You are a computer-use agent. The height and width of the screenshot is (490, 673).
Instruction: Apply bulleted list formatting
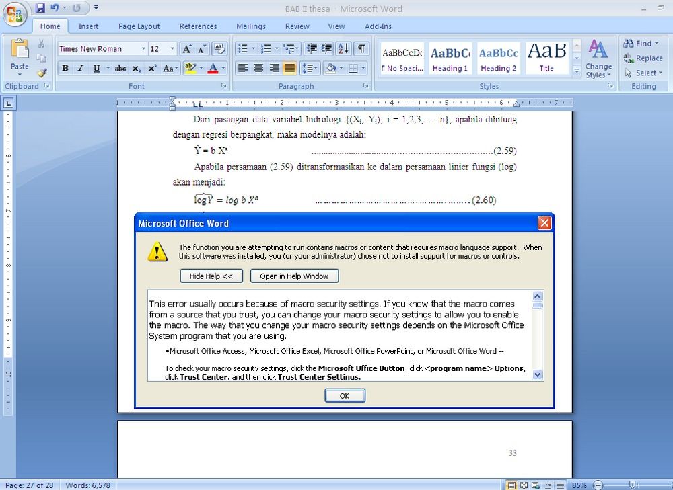tap(243, 49)
